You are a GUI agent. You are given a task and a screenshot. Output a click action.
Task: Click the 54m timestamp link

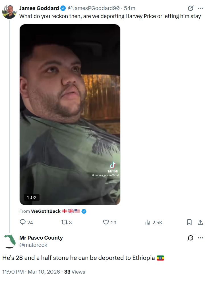coord(130,8)
